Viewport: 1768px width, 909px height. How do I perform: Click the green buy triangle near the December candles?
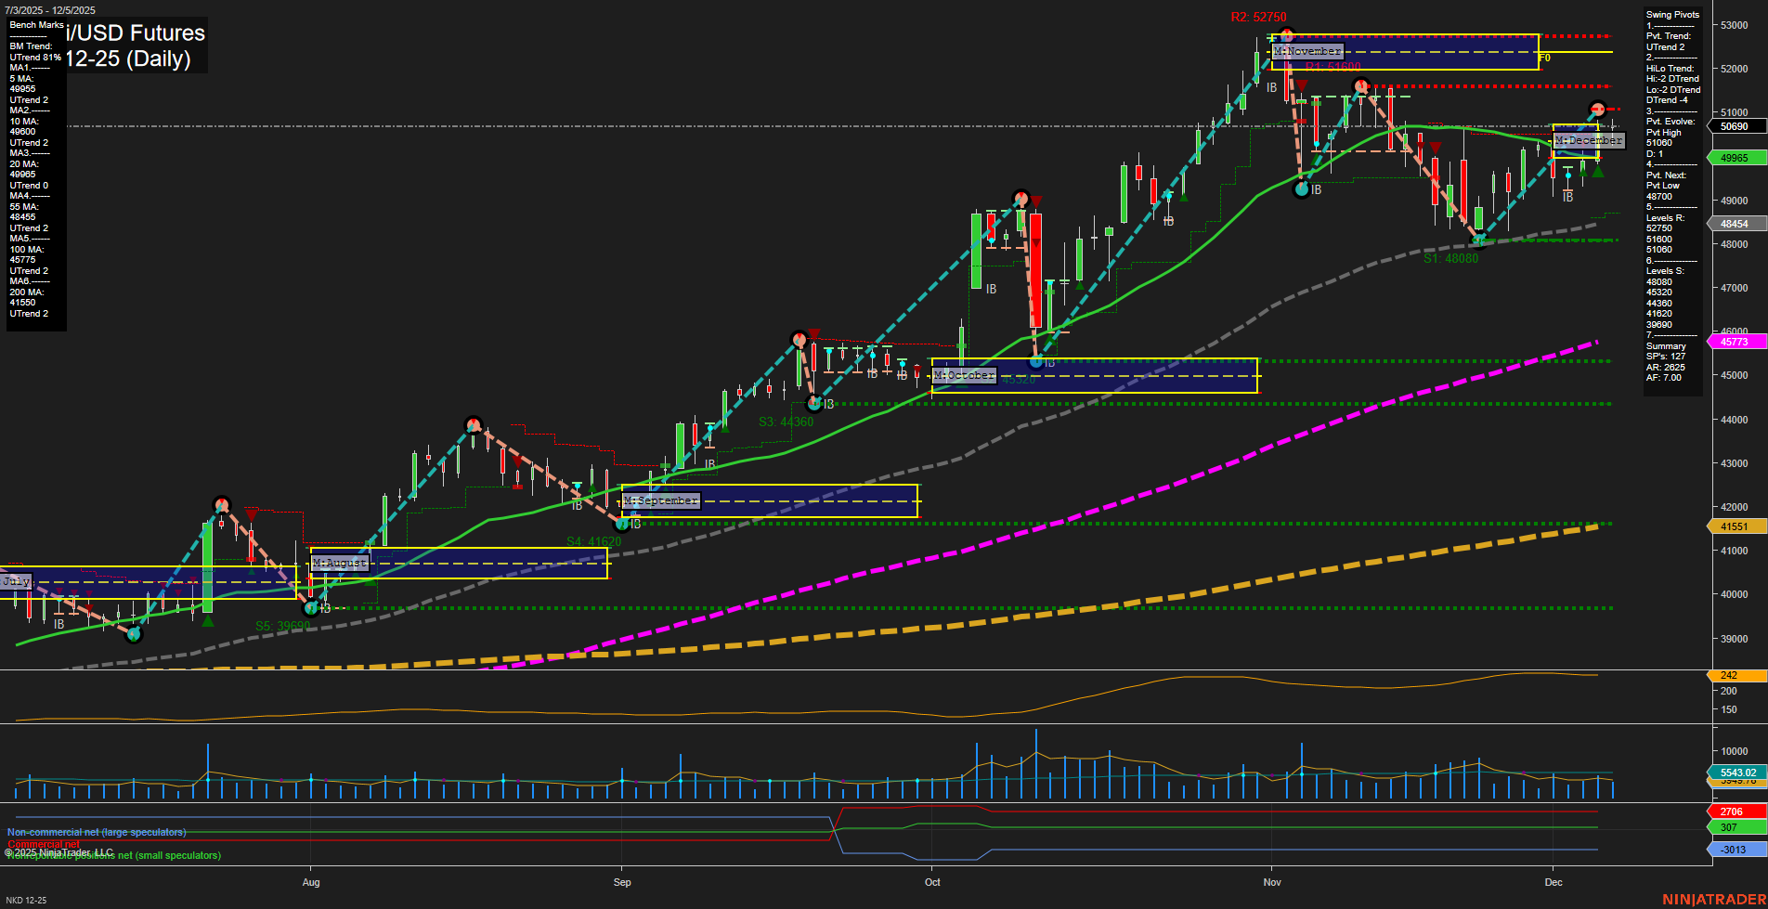[1597, 172]
